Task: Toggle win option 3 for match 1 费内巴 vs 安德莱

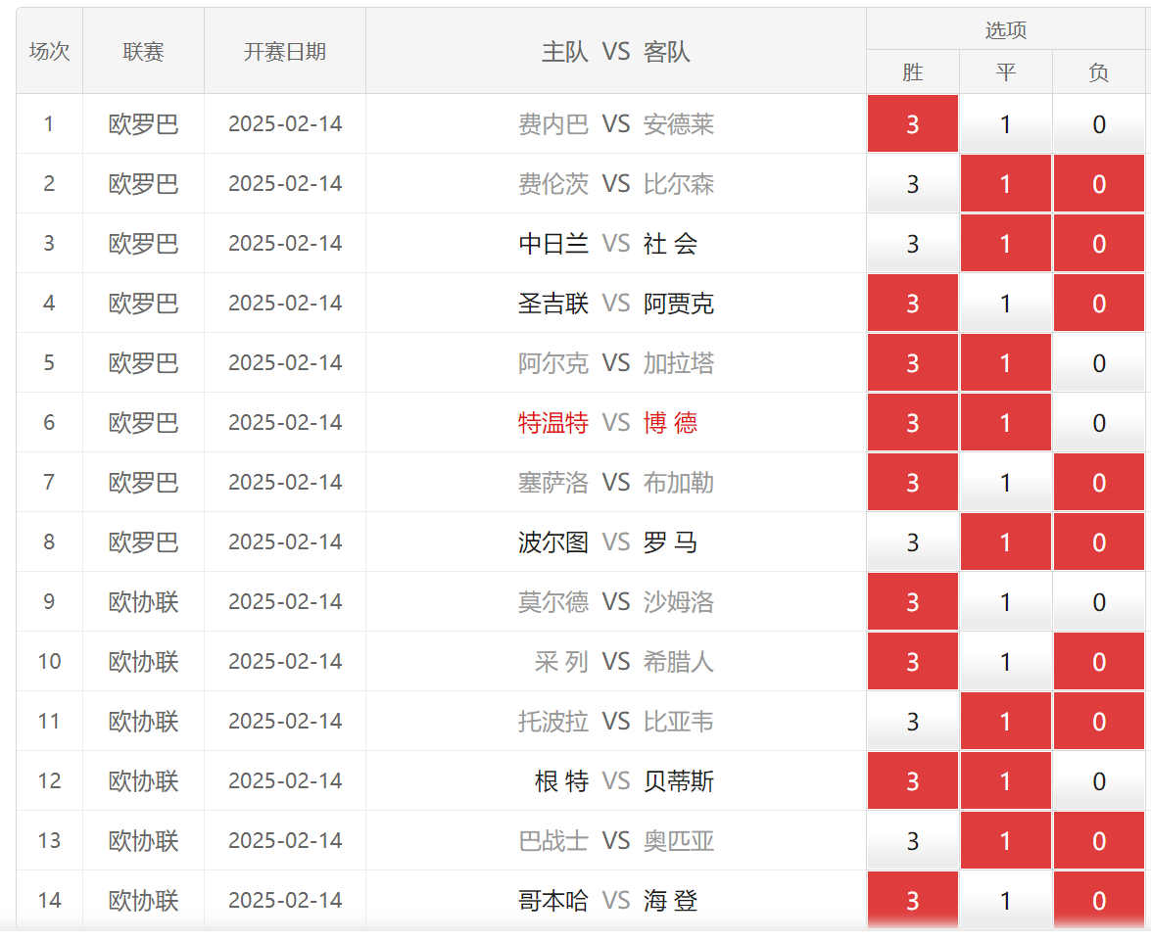Action: point(912,124)
